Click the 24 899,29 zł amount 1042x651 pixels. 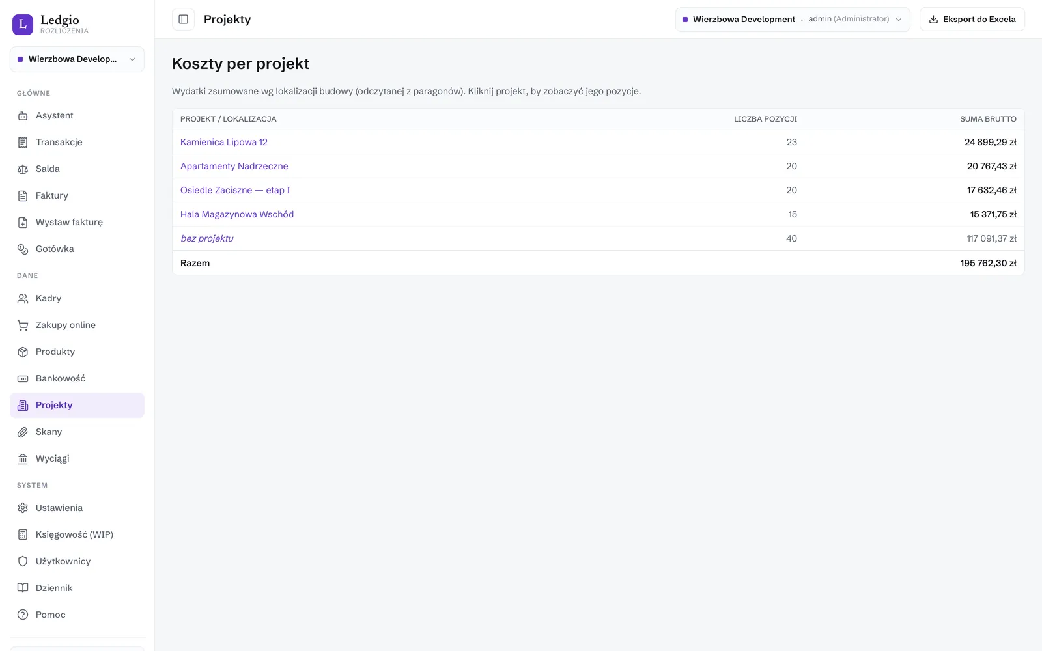click(x=991, y=143)
